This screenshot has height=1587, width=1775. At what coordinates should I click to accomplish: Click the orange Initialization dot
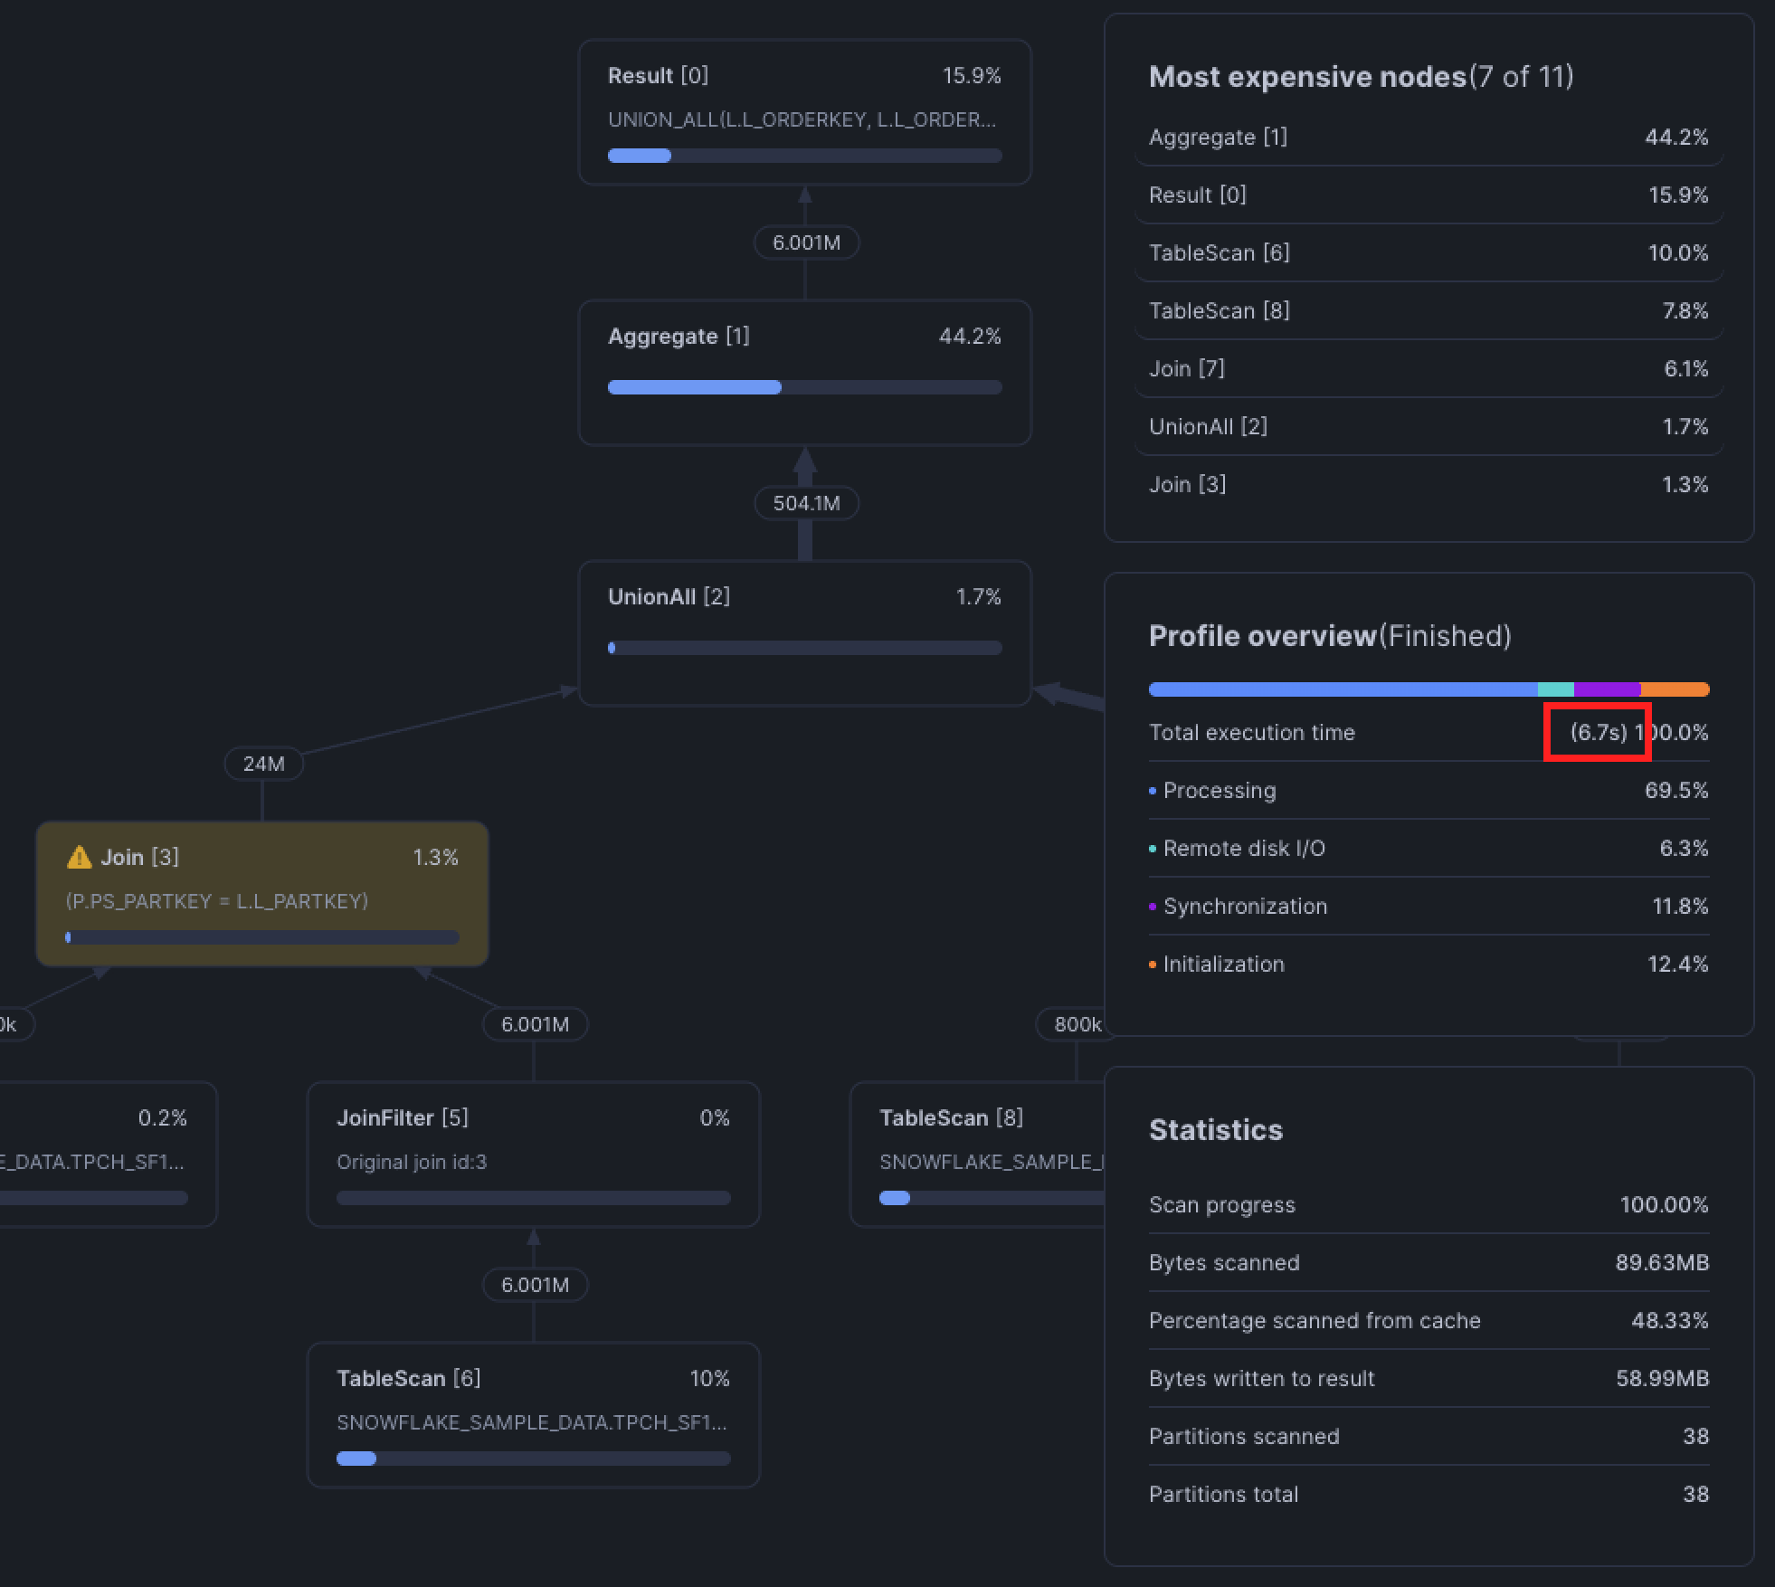[1152, 964]
